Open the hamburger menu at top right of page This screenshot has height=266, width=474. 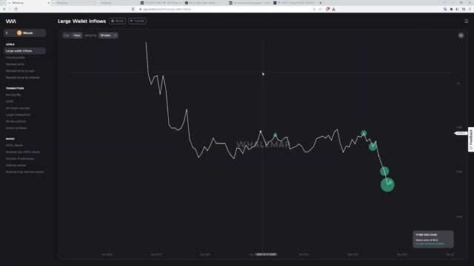466,21
